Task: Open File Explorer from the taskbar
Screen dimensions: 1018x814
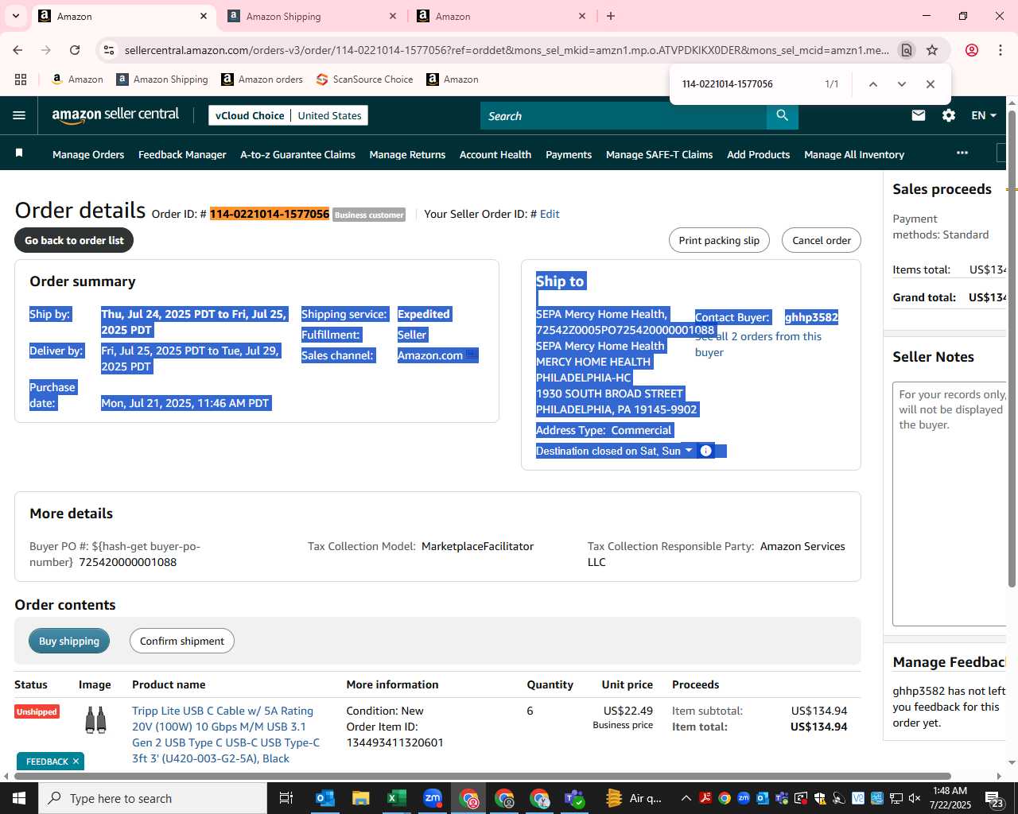Action: point(360,798)
